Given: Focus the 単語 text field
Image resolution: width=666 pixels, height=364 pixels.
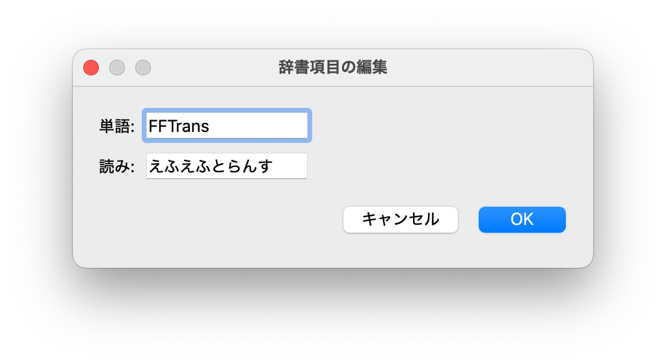Looking at the screenshot, I should click(227, 125).
